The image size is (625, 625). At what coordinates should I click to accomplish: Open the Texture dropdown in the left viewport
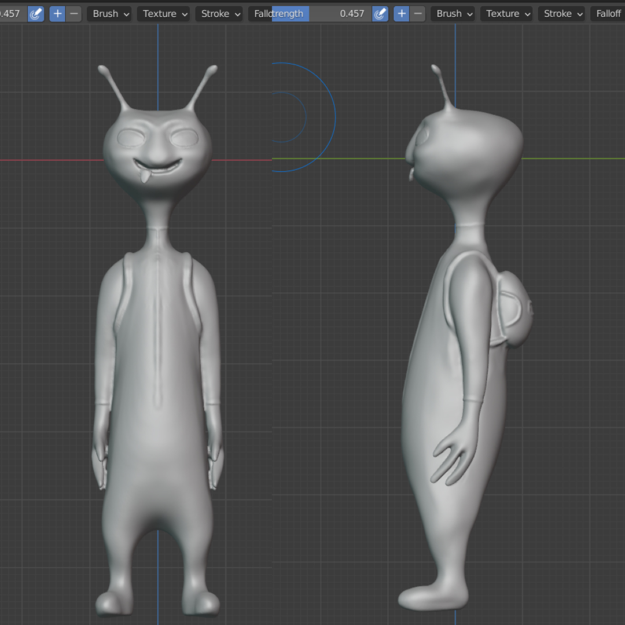(163, 13)
